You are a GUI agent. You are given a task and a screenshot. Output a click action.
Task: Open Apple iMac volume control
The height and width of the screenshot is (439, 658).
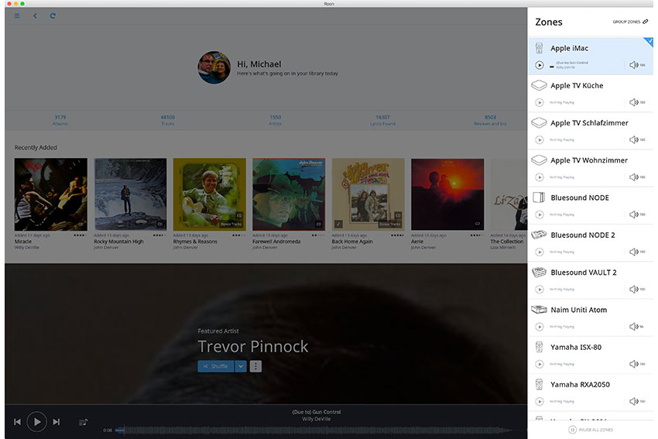click(x=634, y=65)
